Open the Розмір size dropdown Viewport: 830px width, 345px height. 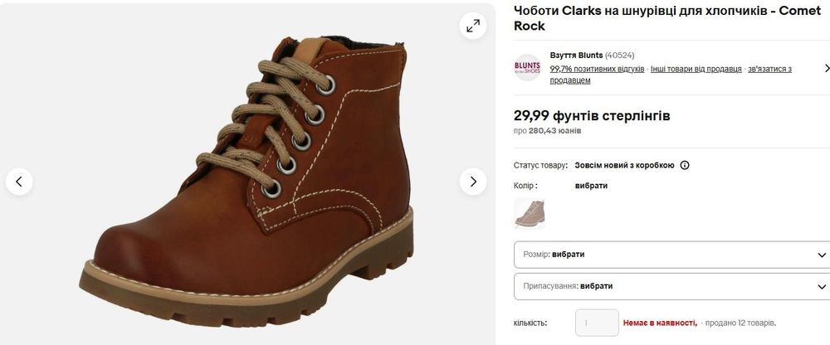point(671,255)
